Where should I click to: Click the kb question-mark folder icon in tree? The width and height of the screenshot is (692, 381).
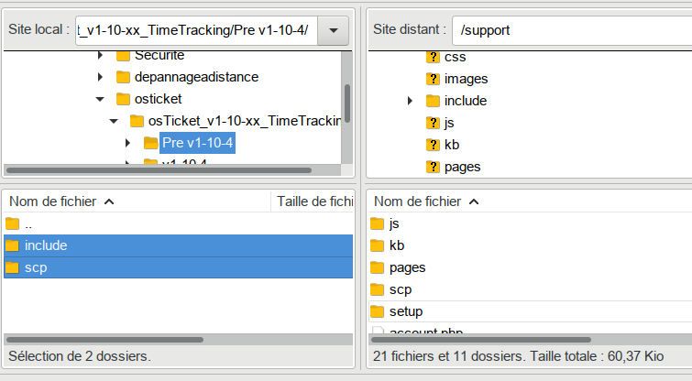click(x=434, y=145)
